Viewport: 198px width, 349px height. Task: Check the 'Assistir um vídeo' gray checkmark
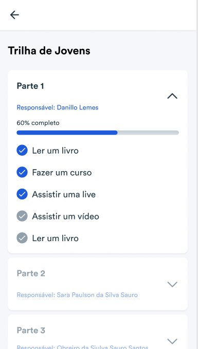click(22, 216)
